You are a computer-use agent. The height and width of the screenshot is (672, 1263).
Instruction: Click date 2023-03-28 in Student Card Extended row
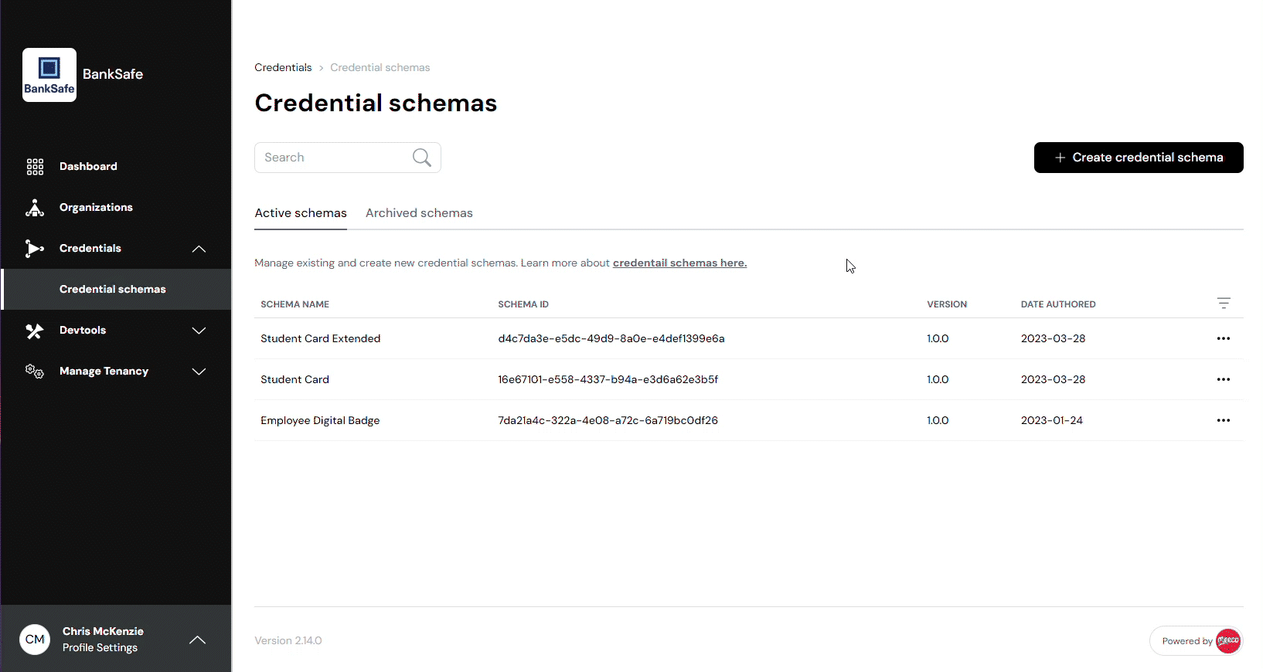(x=1053, y=338)
